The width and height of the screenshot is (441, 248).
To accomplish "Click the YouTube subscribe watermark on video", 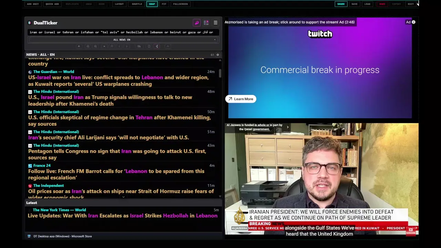I will pos(411,232).
